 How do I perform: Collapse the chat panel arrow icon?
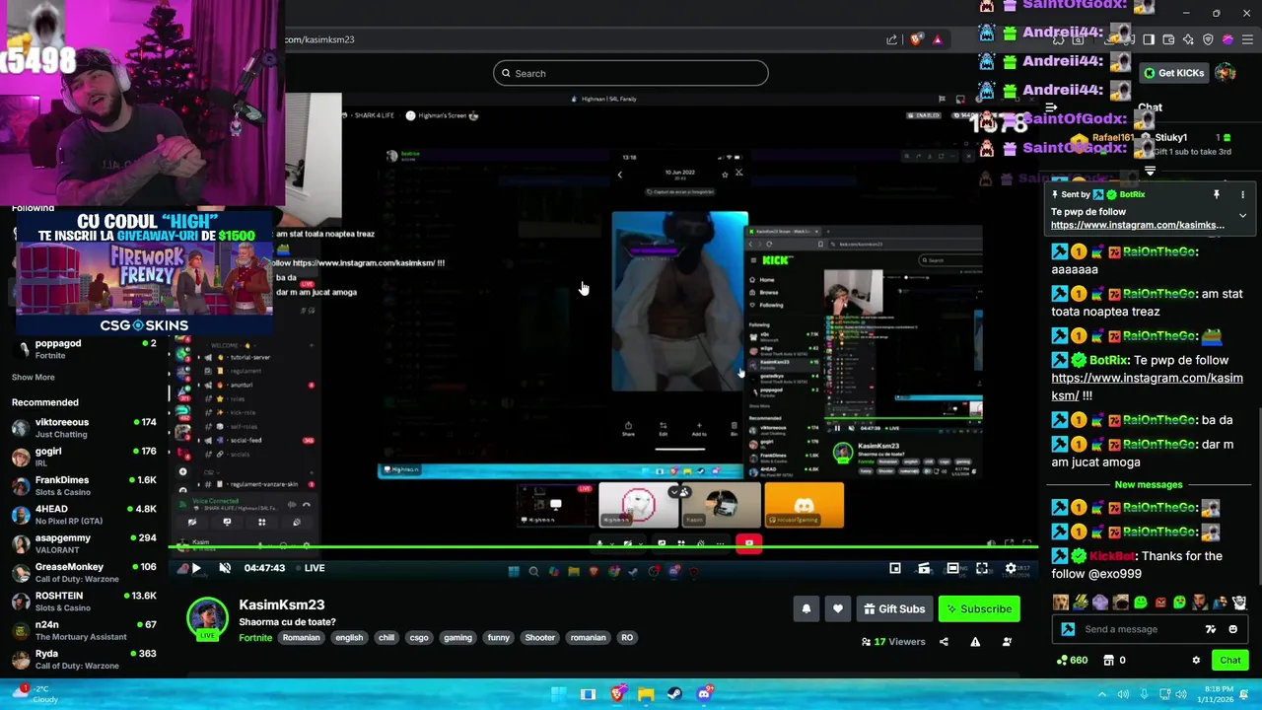pyautogui.click(x=1051, y=107)
